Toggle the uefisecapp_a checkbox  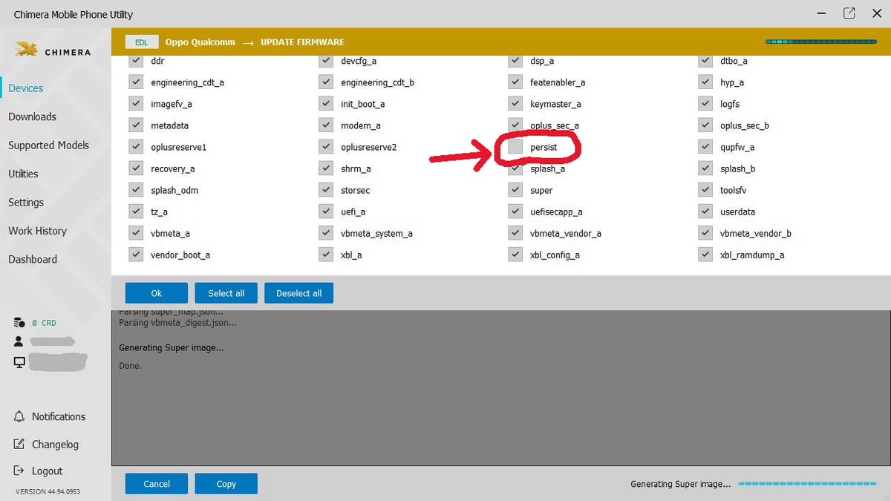pos(515,212)
